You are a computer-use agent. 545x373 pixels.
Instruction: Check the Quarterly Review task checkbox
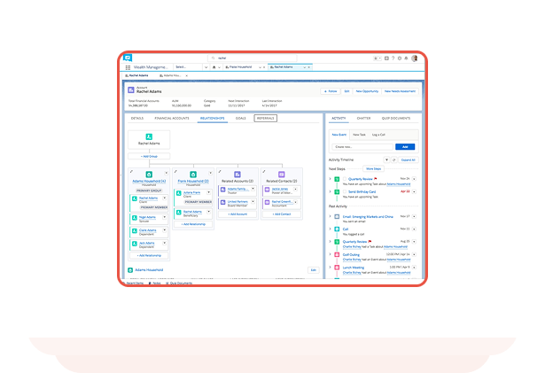click(x=345, y=179)
